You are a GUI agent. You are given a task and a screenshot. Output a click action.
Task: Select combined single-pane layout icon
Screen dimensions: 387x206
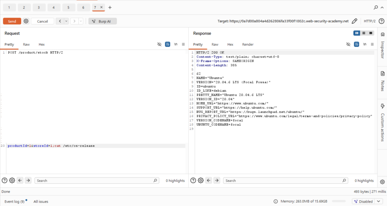click(x=371, y=33)
